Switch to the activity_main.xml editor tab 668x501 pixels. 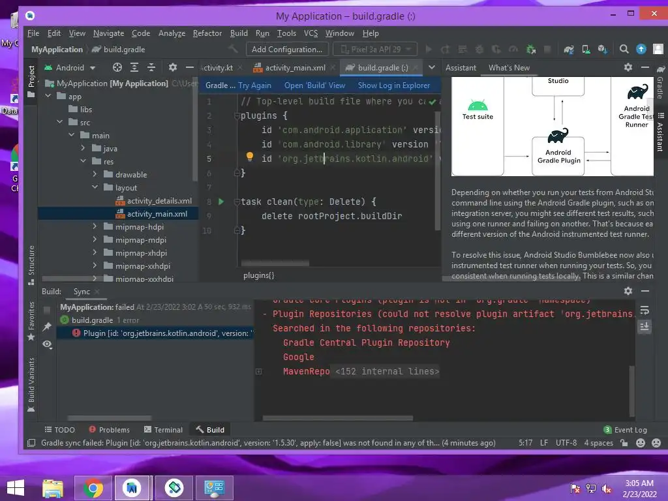coord(295,67)
